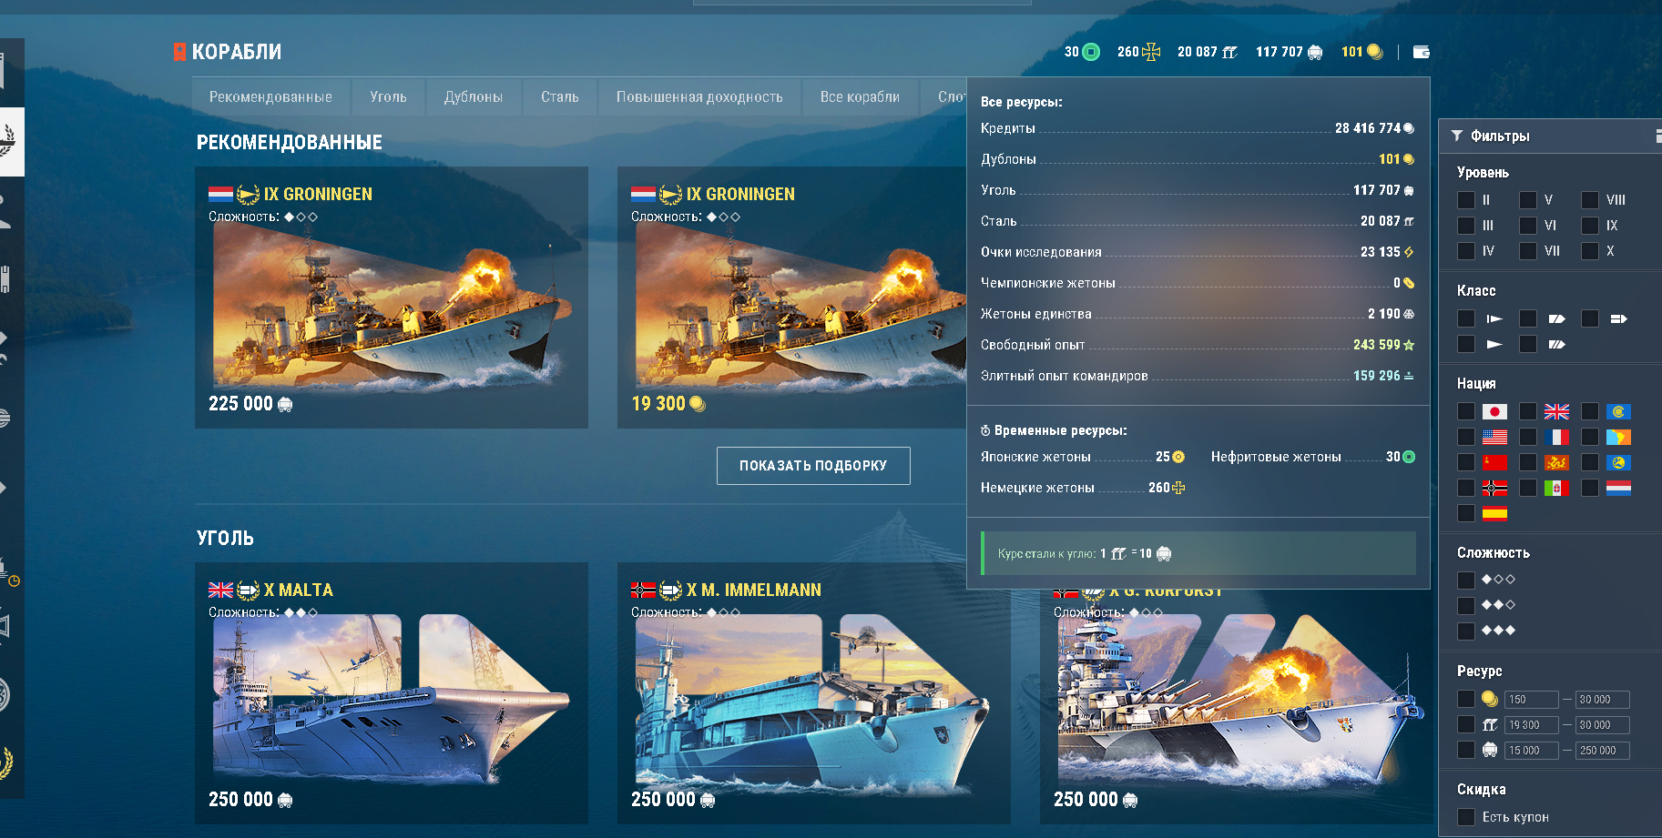
Task: Click the Японские жетоны entry showing 25
Action: [1083, 457]
